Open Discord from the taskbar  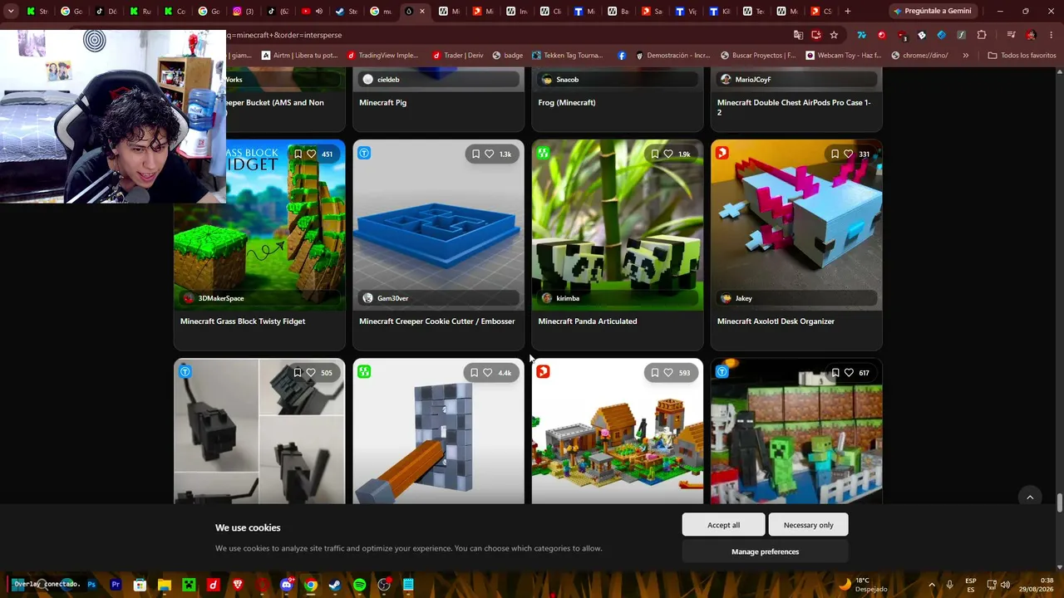pyautogui.click(x=287, y=585)
